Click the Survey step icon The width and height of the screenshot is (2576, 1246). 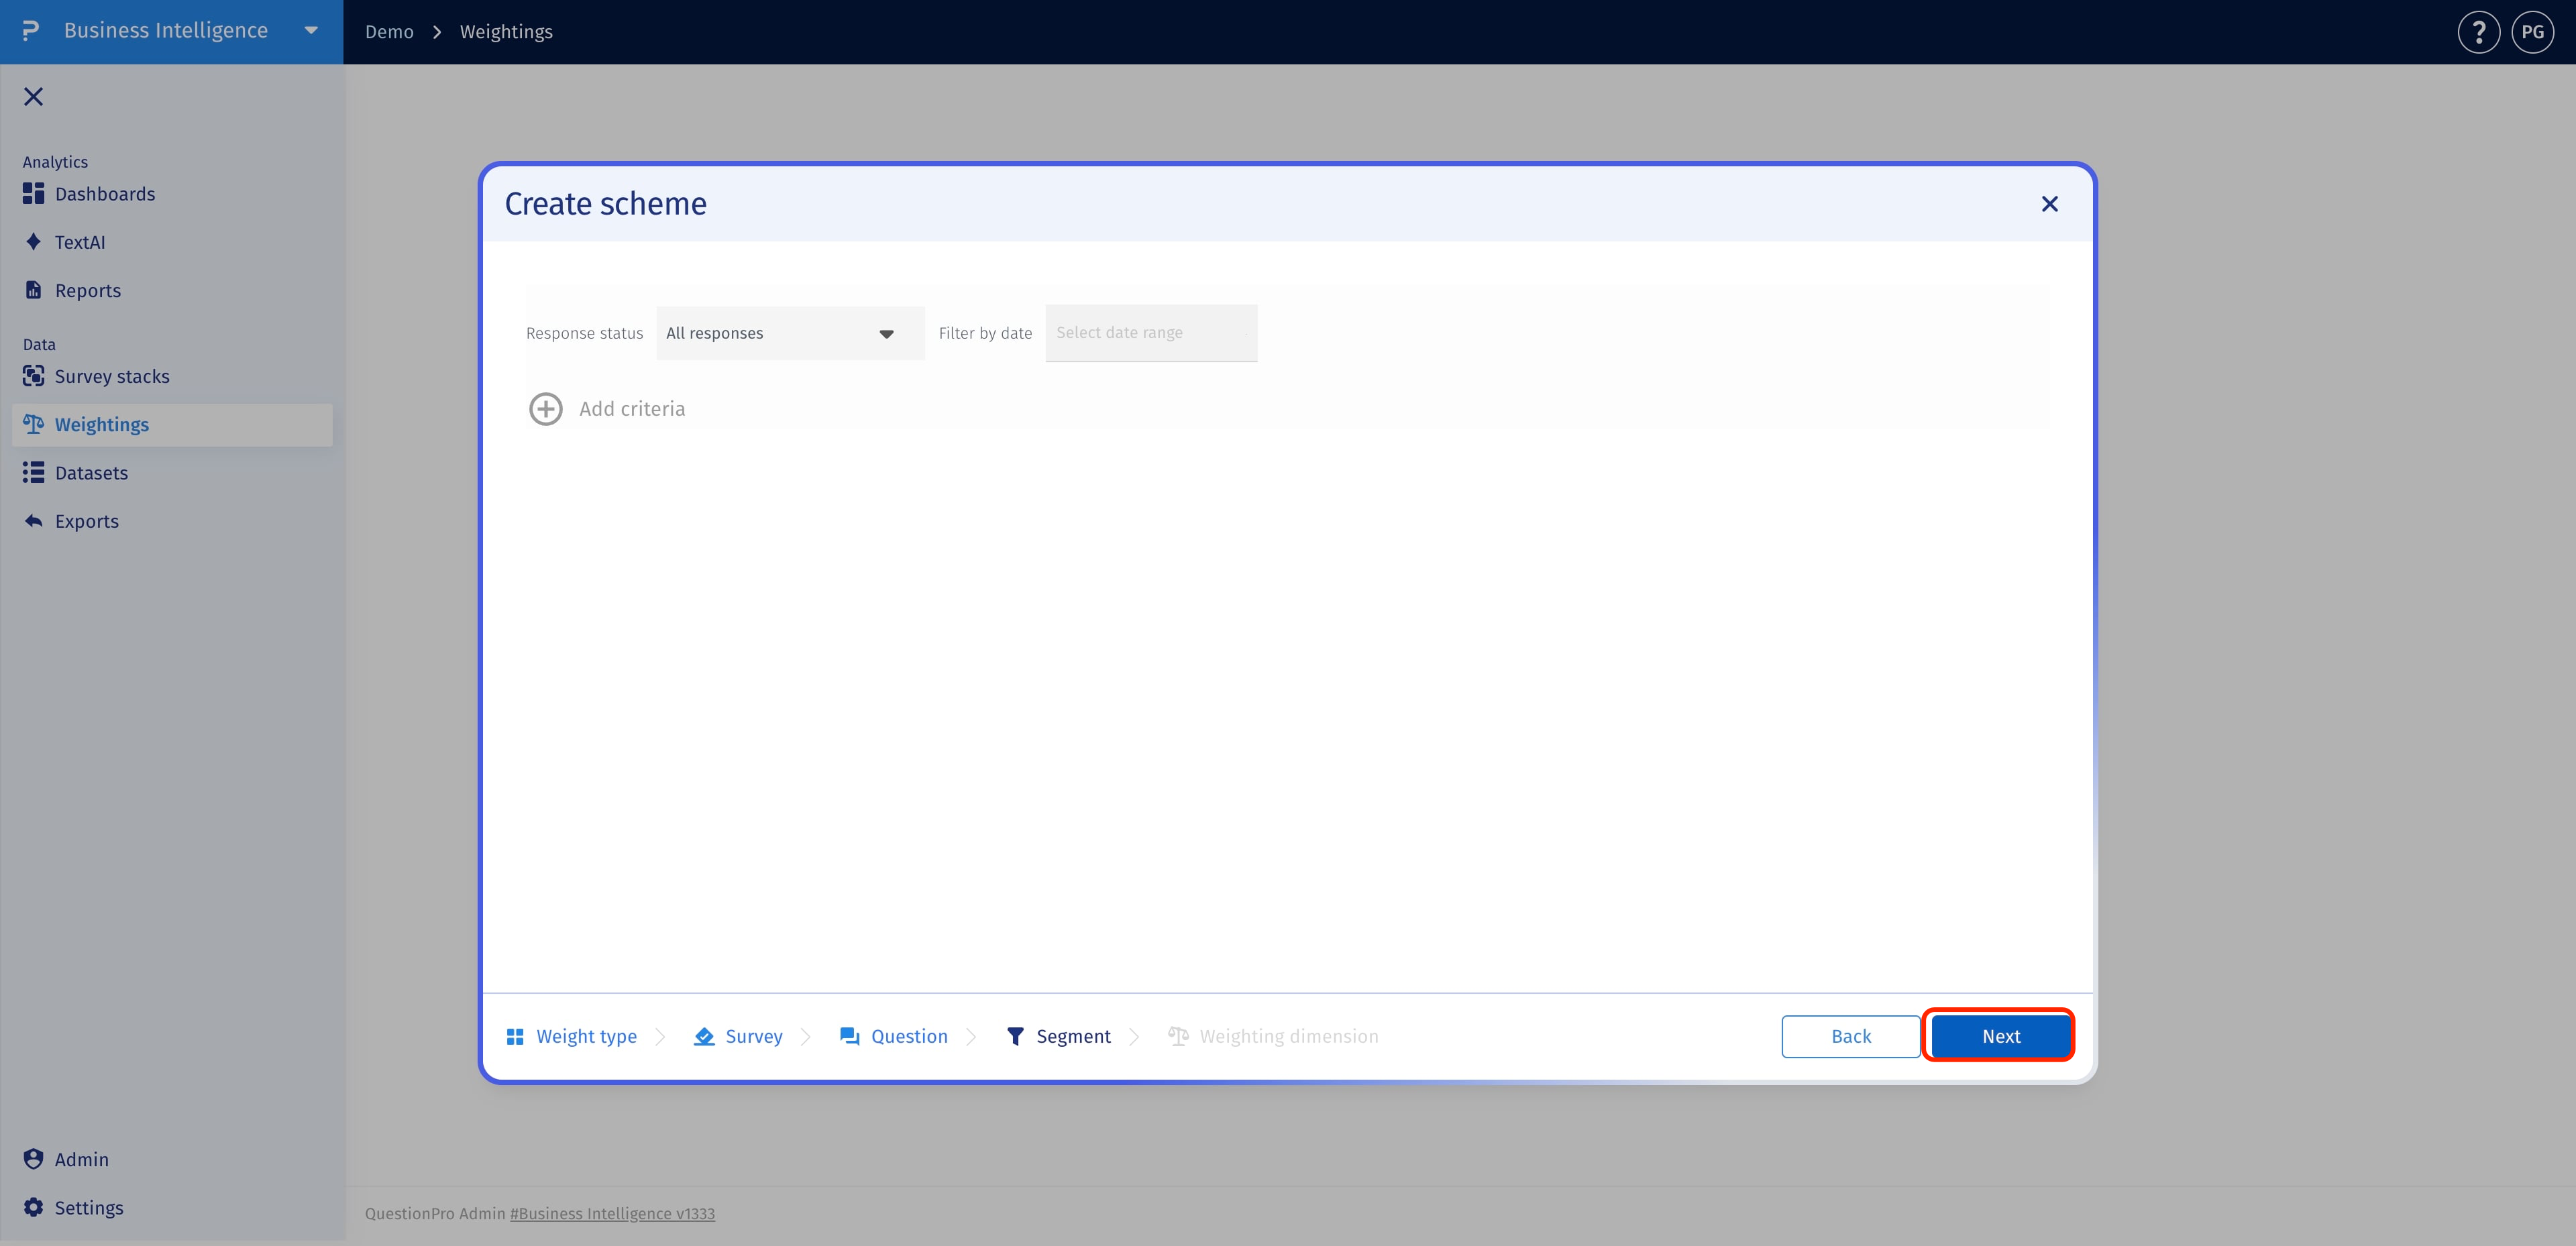click(704, 1036)
